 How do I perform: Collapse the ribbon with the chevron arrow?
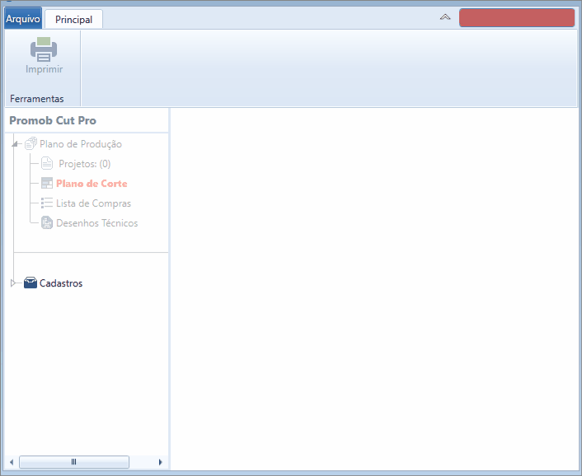pos(445,17)
